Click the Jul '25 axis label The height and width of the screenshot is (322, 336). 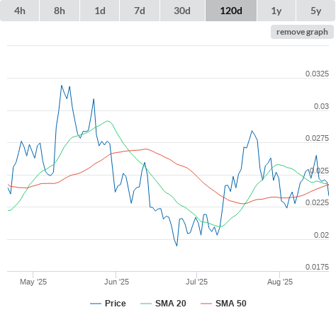click(196, 282)
